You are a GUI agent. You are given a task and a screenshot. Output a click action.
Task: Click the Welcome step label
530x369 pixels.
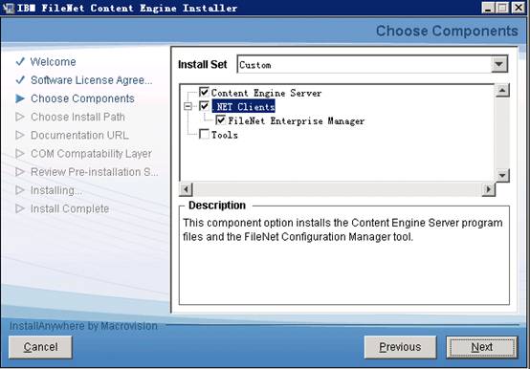(53, 62)
